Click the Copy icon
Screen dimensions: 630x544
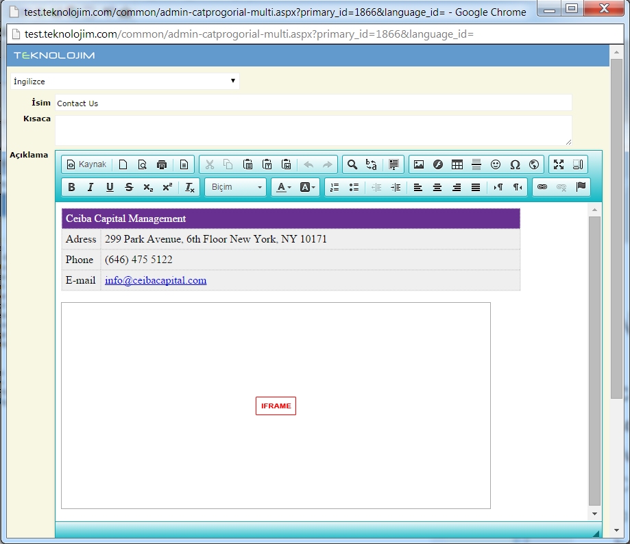(228, 164)
